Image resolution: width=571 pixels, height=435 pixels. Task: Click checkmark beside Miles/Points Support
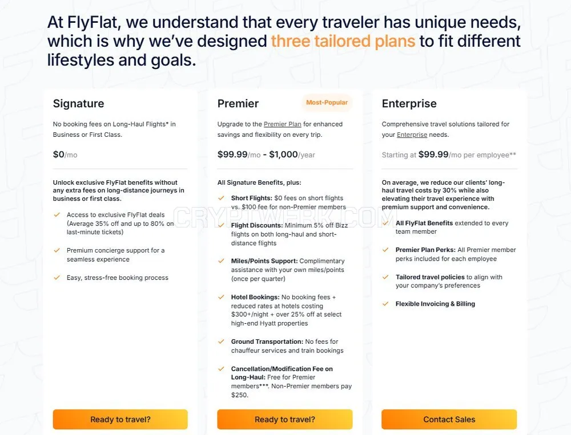coord(221,261)
